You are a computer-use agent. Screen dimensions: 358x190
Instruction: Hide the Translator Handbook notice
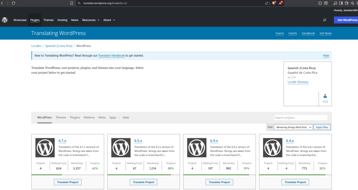(x=326, y=56)
